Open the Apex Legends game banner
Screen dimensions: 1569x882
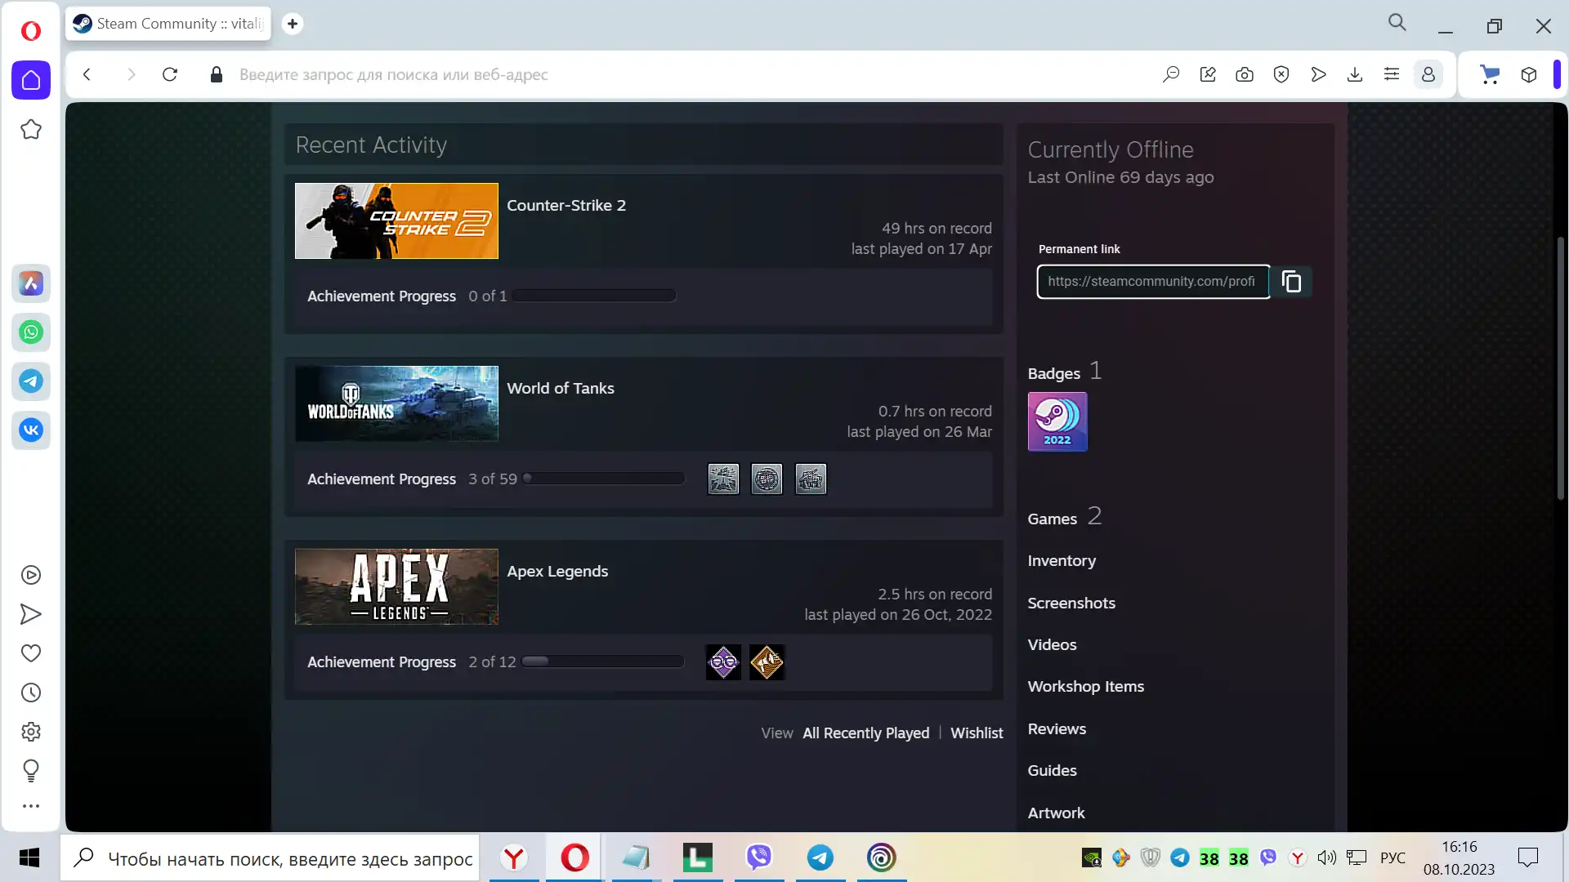[x=396, y=586]
